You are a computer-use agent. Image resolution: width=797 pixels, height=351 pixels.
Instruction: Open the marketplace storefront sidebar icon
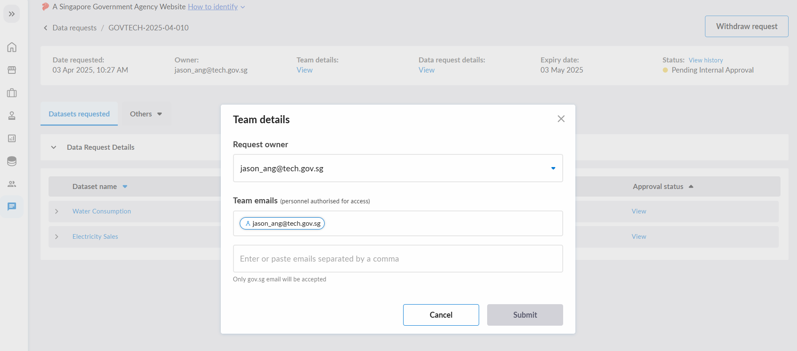click(x=12, y=70)
